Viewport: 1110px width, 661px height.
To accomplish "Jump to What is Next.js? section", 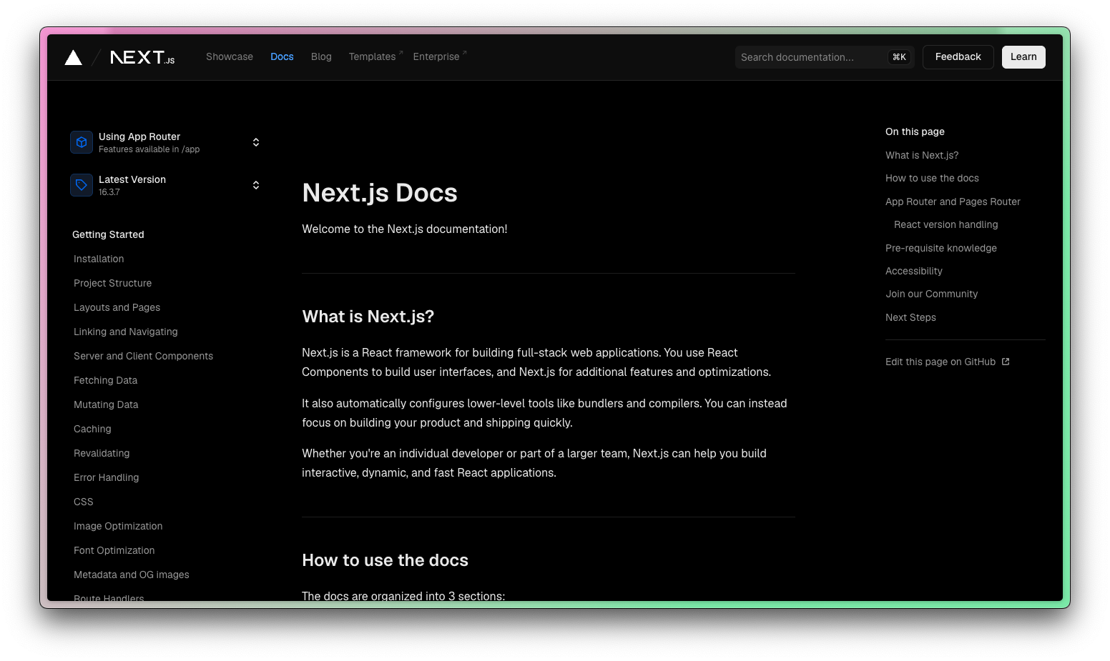I will point(922,155).
